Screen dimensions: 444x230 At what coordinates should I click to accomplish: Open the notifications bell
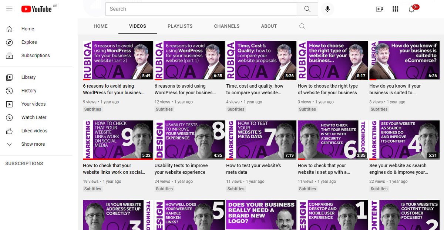tap(411, 9)
